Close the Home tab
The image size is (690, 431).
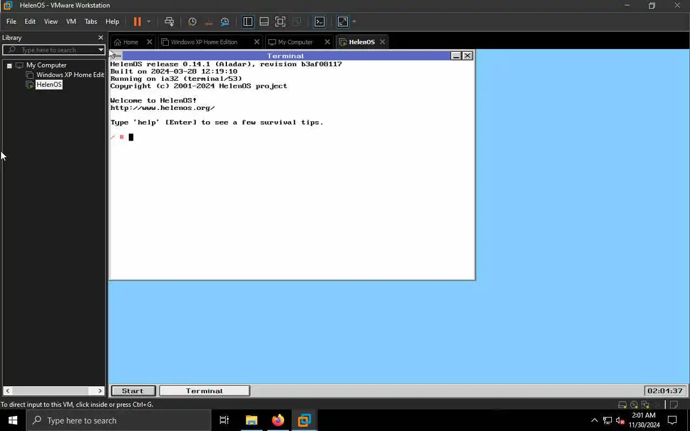point(149,42)
